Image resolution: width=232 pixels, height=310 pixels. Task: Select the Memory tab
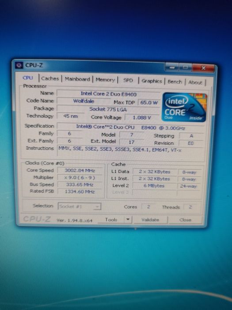[x=105, y=80]
